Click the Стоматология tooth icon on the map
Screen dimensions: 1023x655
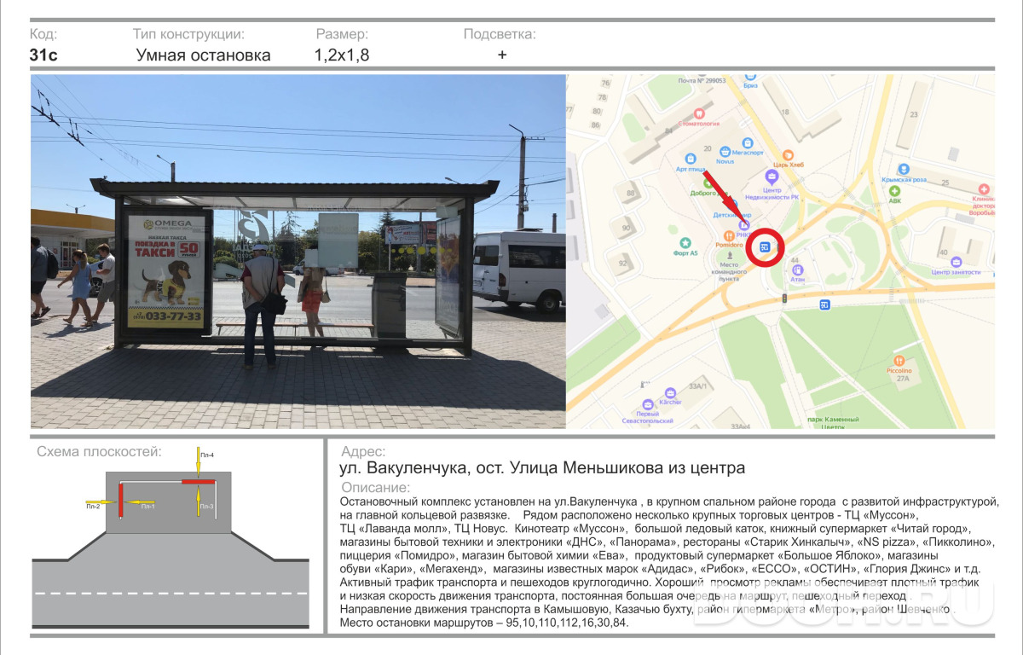[699, 113]
